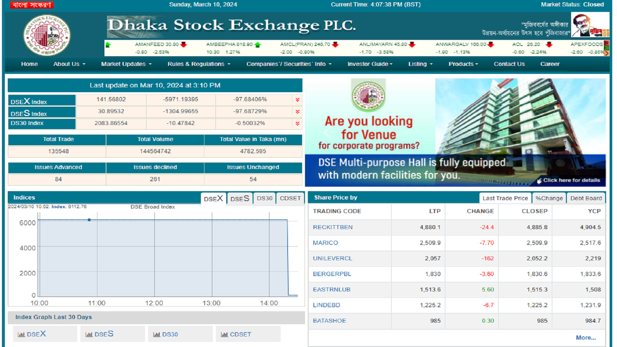
Task: Click More... under the share price table
Action: (x=586, y=337)
